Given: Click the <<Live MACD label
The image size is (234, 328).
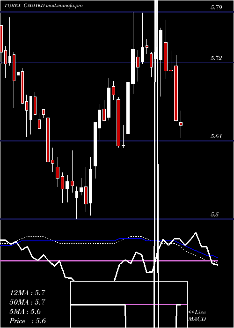Looking at the screenshot, I should (x=197, y=315).
